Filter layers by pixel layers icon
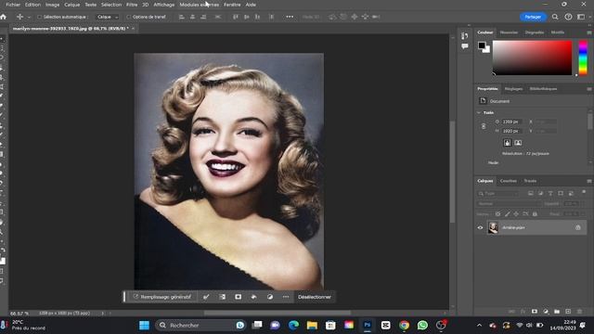The image size is (594, 334). click(531, 194)
